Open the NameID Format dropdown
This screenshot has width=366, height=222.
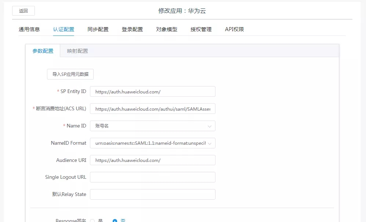tap(153, 143)
